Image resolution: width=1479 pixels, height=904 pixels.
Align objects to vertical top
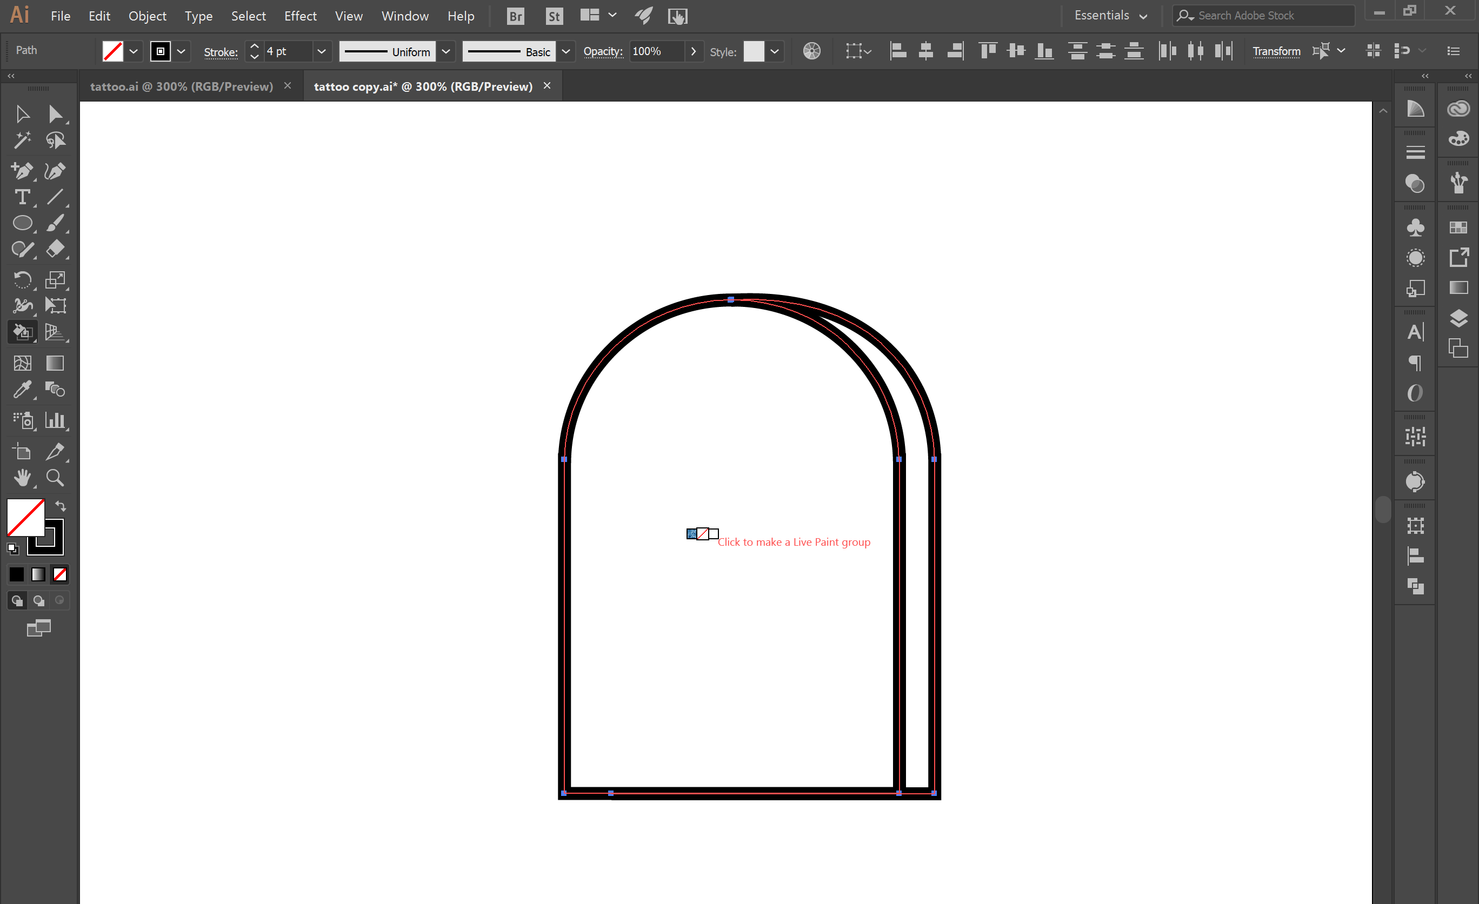coord(988,51)
